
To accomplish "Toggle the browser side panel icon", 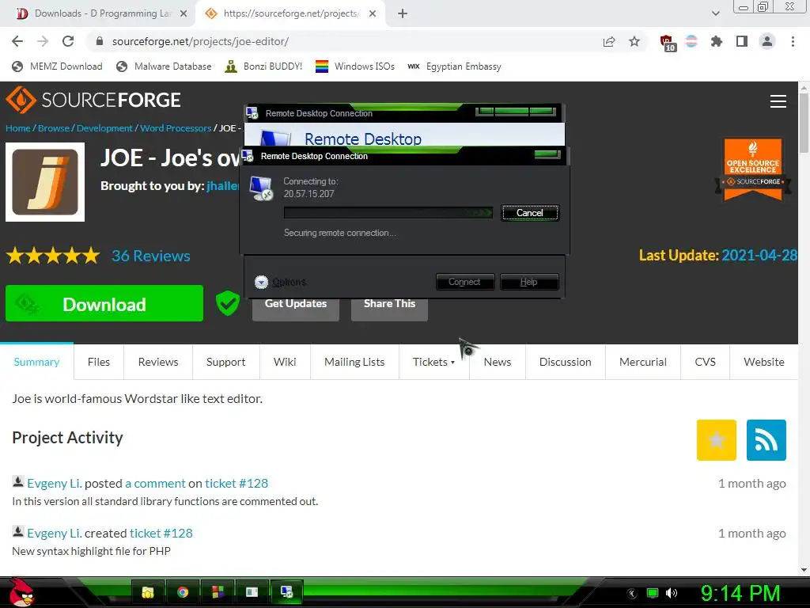I will [742, 41].
